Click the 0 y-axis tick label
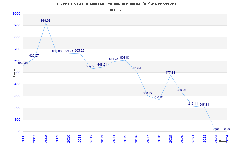230x144 pixels. tap(19, 131)
